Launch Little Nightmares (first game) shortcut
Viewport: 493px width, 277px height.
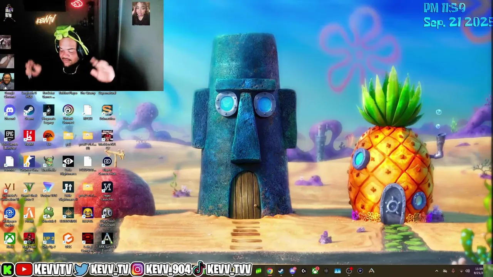coord(68,166)
